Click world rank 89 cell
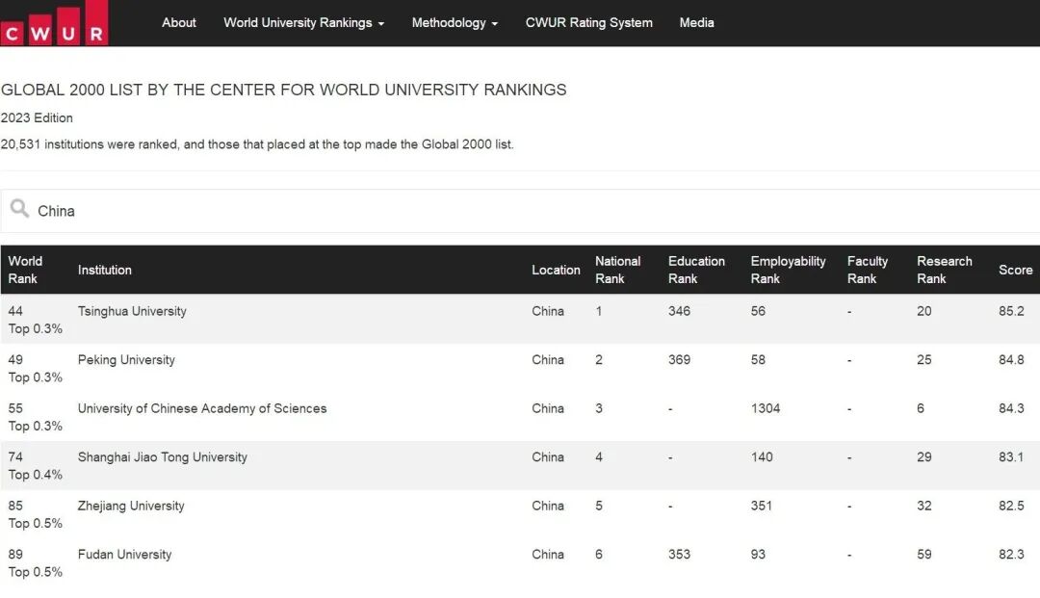Viewport: 1040px width, 598px height. pyautogui.click(x=15, y=555)
